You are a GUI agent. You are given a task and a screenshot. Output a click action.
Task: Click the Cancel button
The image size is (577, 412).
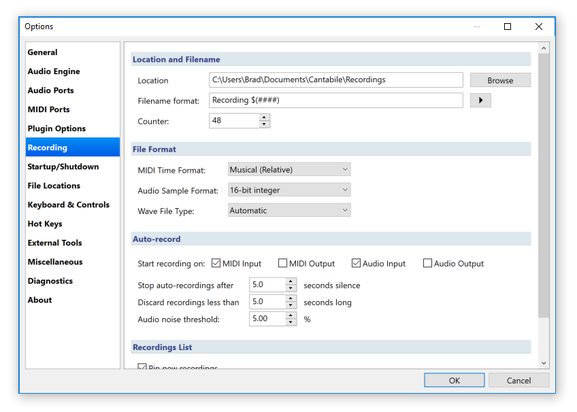point(519,381)
